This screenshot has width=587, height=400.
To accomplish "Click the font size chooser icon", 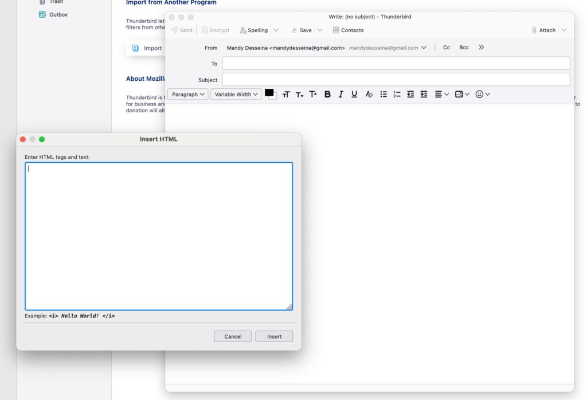I will (x=286, y=95).
